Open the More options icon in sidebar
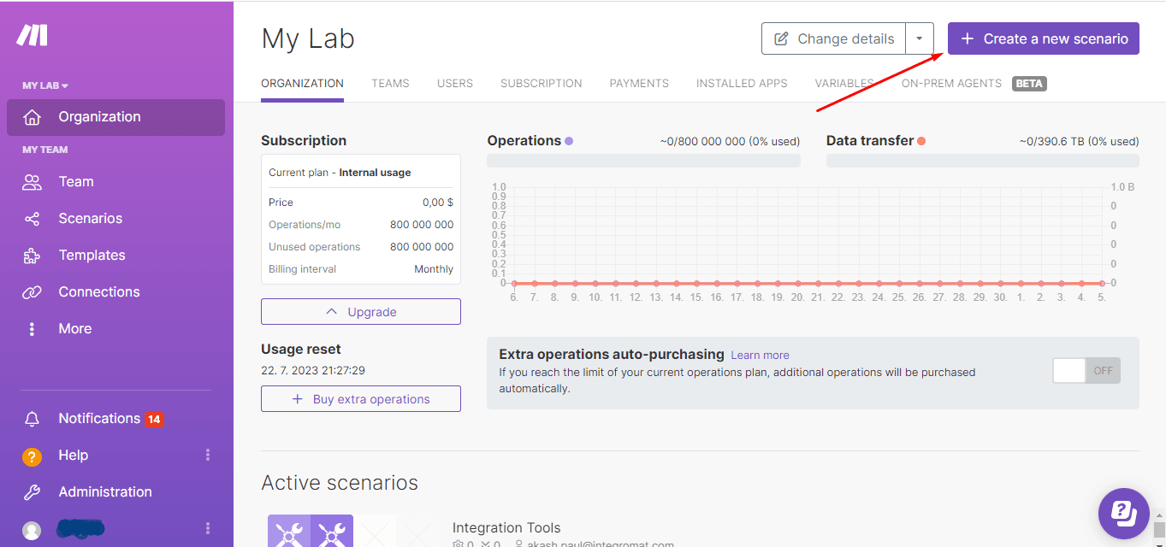The height and width of the screenshot is (547, 1166). click(x=33, y=328)
